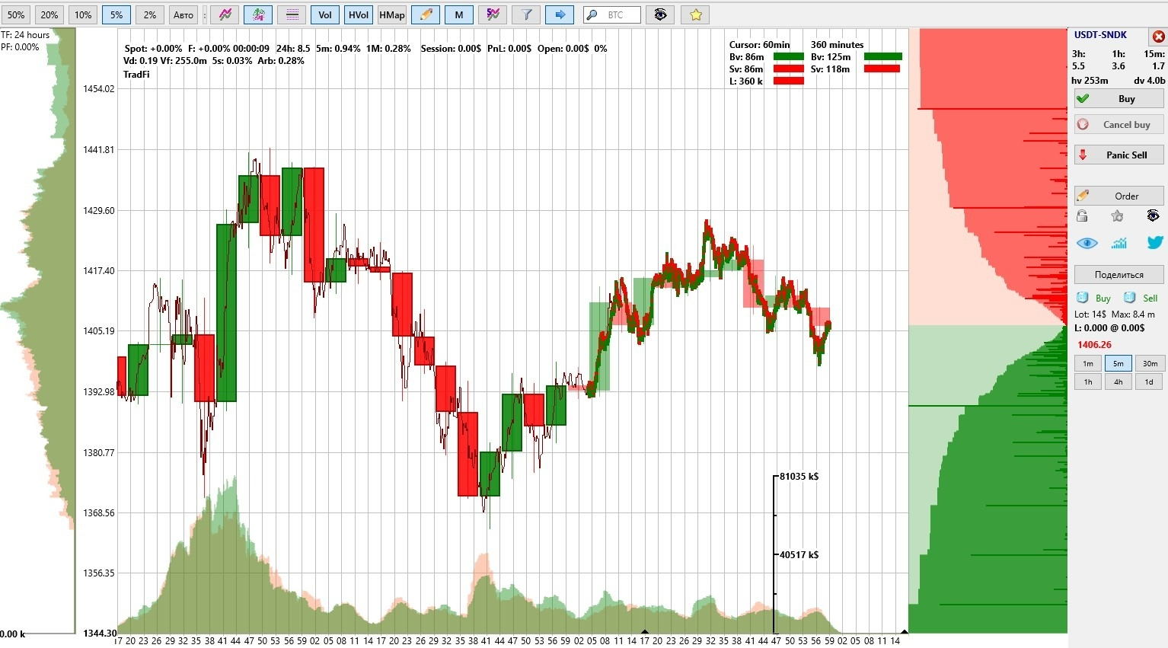The height and width of the screenshot is (648, 1168).
Task: Click the 40517 k$ volume scale label
Action: tap(799, 555)
